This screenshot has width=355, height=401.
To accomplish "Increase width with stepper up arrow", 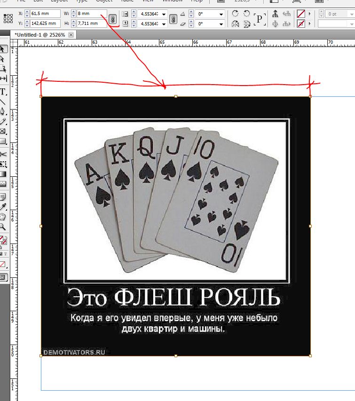I will click(74, 12).
